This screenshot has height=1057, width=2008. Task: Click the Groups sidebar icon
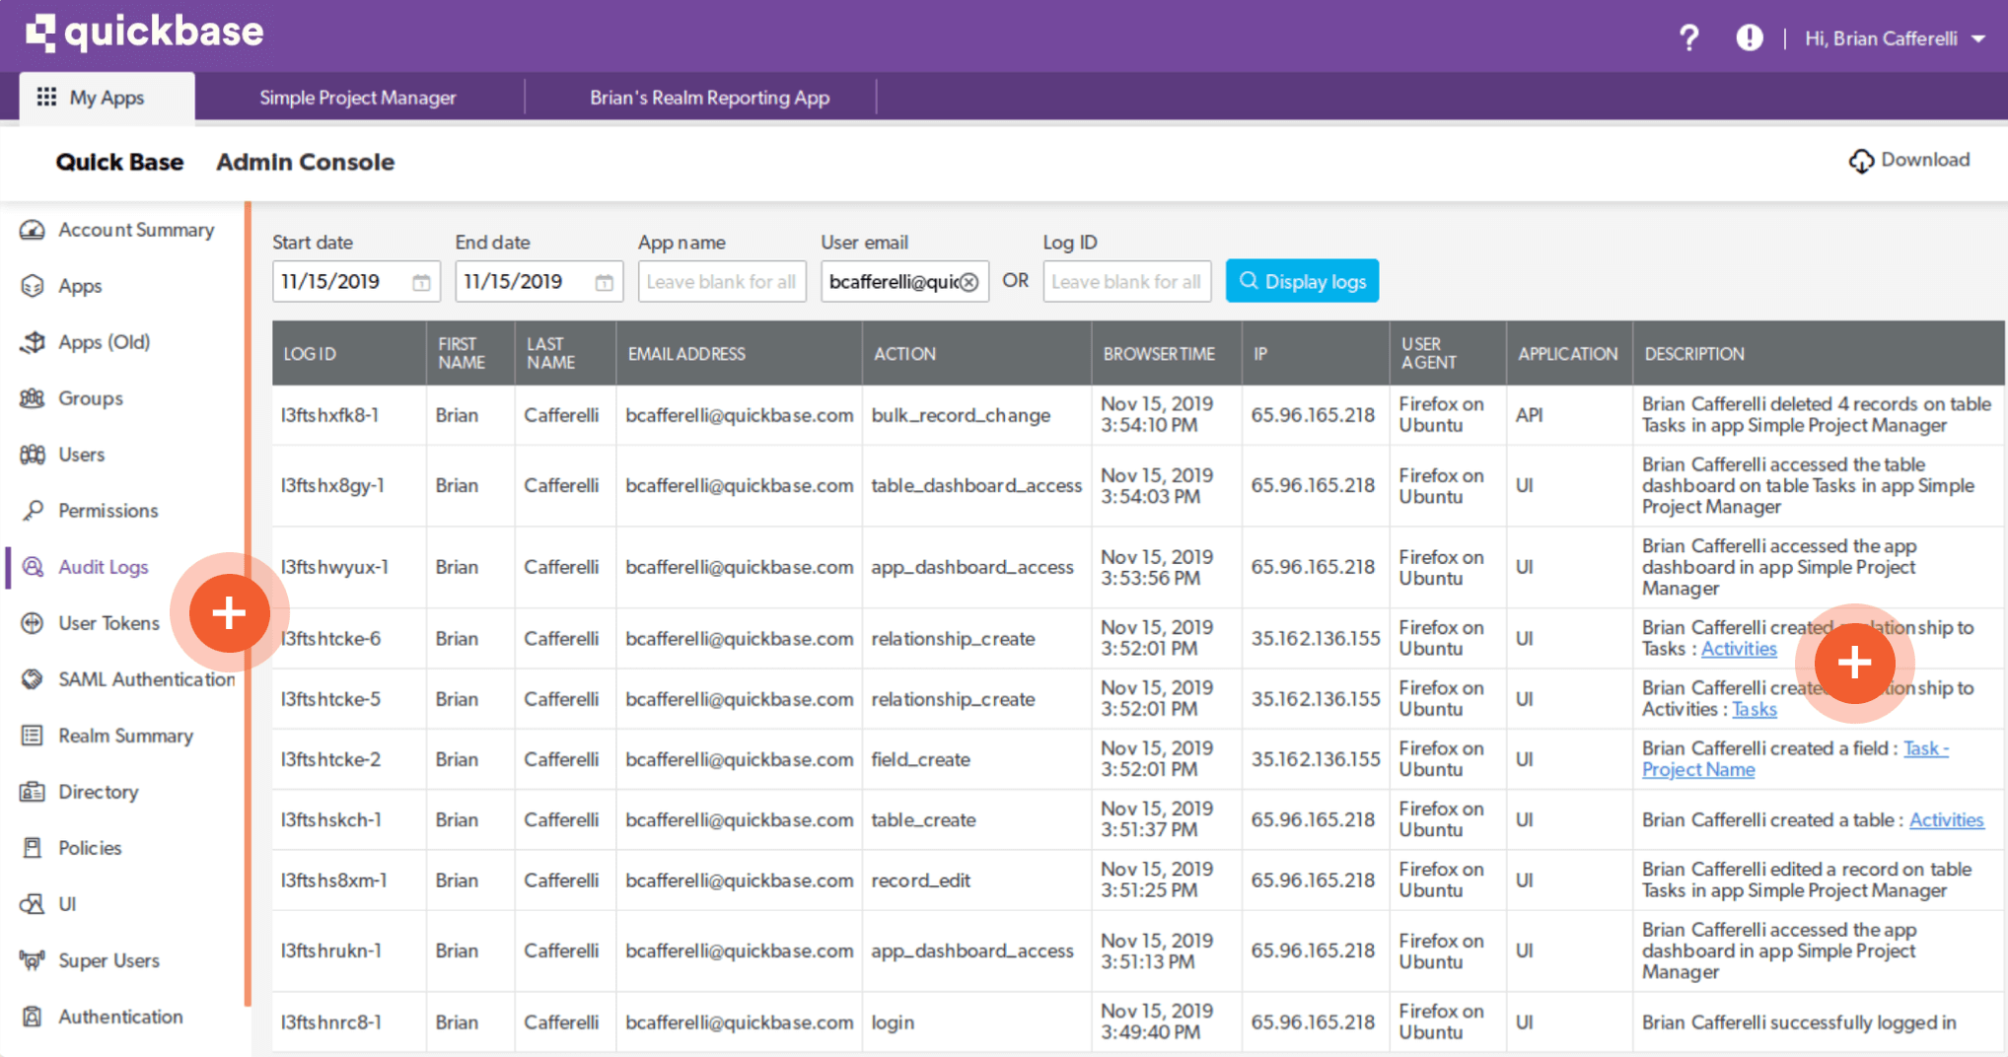(33, 398)
